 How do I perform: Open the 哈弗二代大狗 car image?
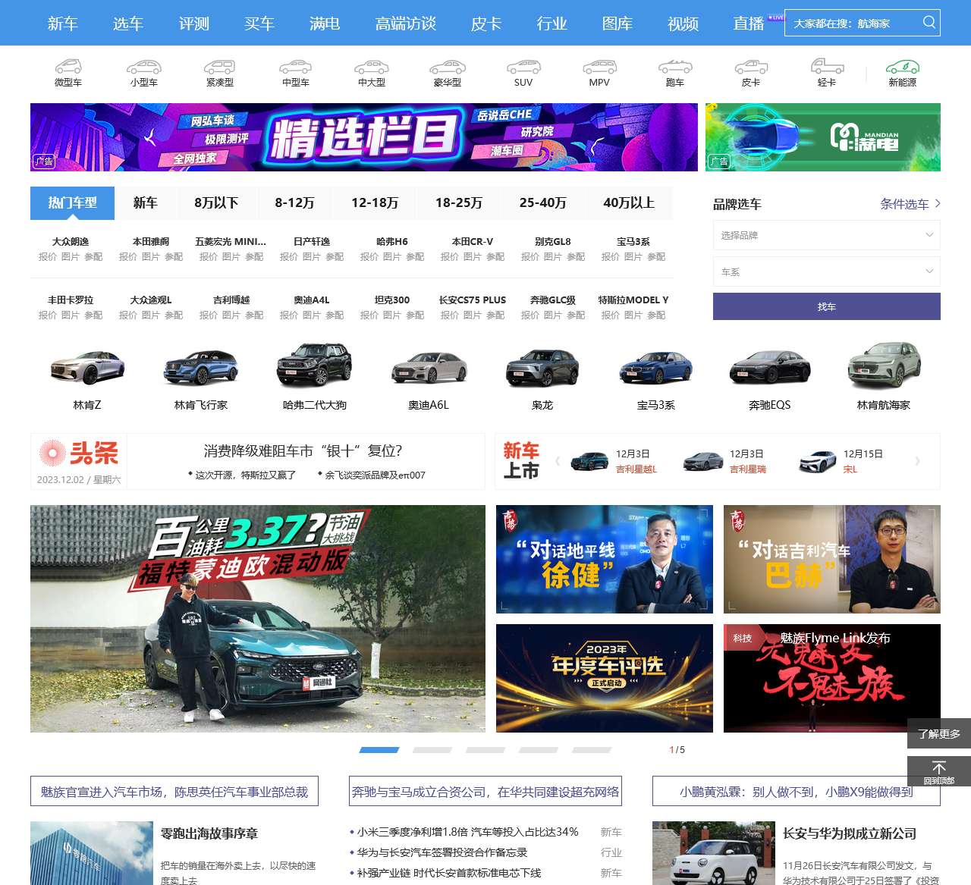[315, 366]
